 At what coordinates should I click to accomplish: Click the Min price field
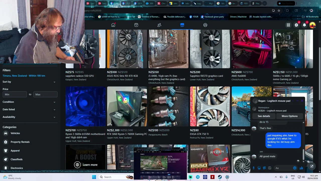(x=15, y=94)
